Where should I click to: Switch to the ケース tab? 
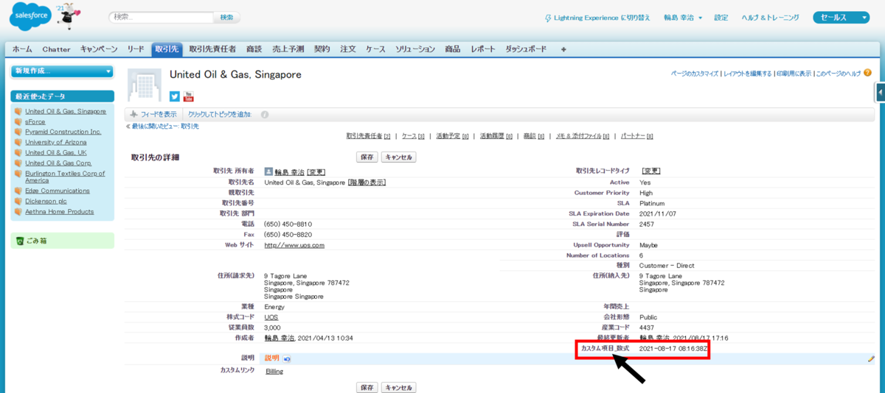coord(375,49)
